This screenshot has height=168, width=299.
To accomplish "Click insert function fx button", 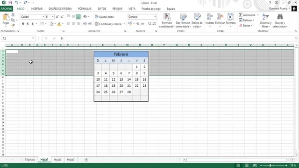I will pos(62,38).
